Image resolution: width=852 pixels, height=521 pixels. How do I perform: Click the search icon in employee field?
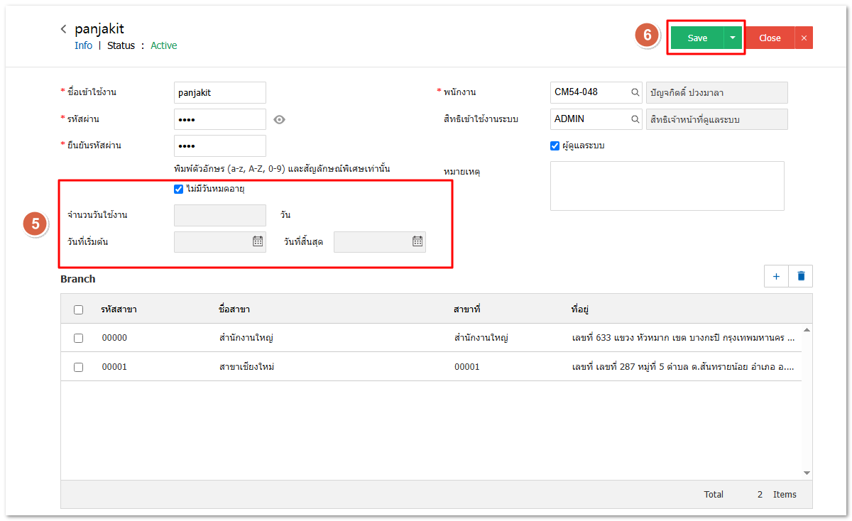point(635,92)
